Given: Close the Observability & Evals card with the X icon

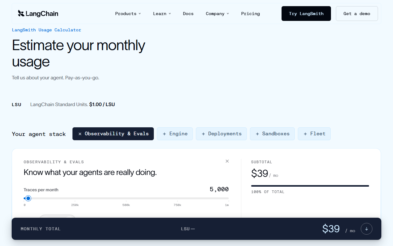Looking at the screenshot, I should point(227,161).
